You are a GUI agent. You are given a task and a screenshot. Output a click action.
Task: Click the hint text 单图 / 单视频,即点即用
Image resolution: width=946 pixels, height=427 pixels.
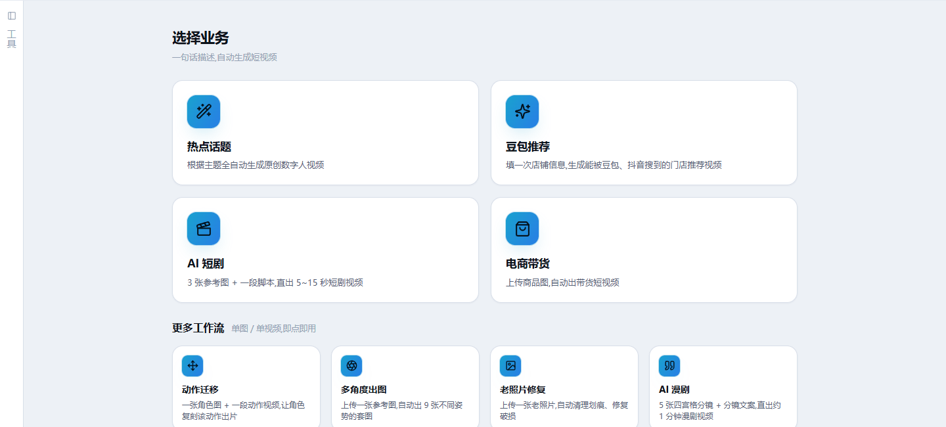(x=273, y=328)
